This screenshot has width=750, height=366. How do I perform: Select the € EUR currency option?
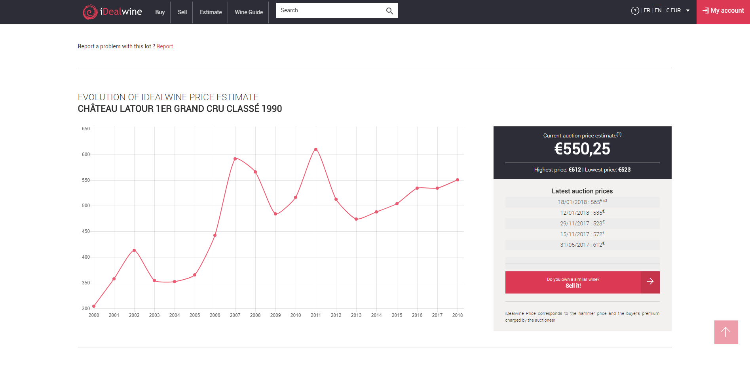coord(673,11)
